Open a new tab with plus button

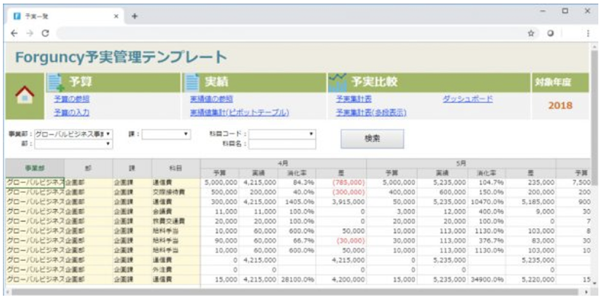click(135, 16)
